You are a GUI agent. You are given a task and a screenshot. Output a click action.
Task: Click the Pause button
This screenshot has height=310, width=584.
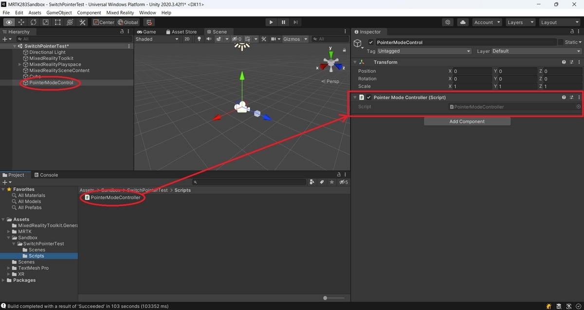pyautogui.click(x=283, y=22)
